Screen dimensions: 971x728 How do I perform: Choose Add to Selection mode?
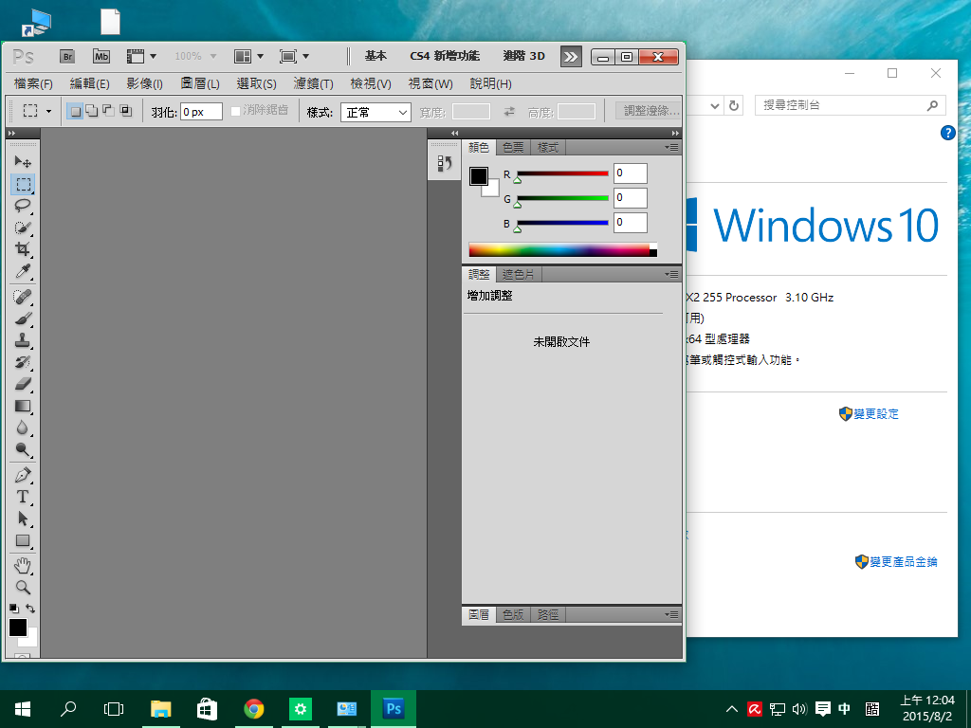pyautogui.click(x=92, y=112)
